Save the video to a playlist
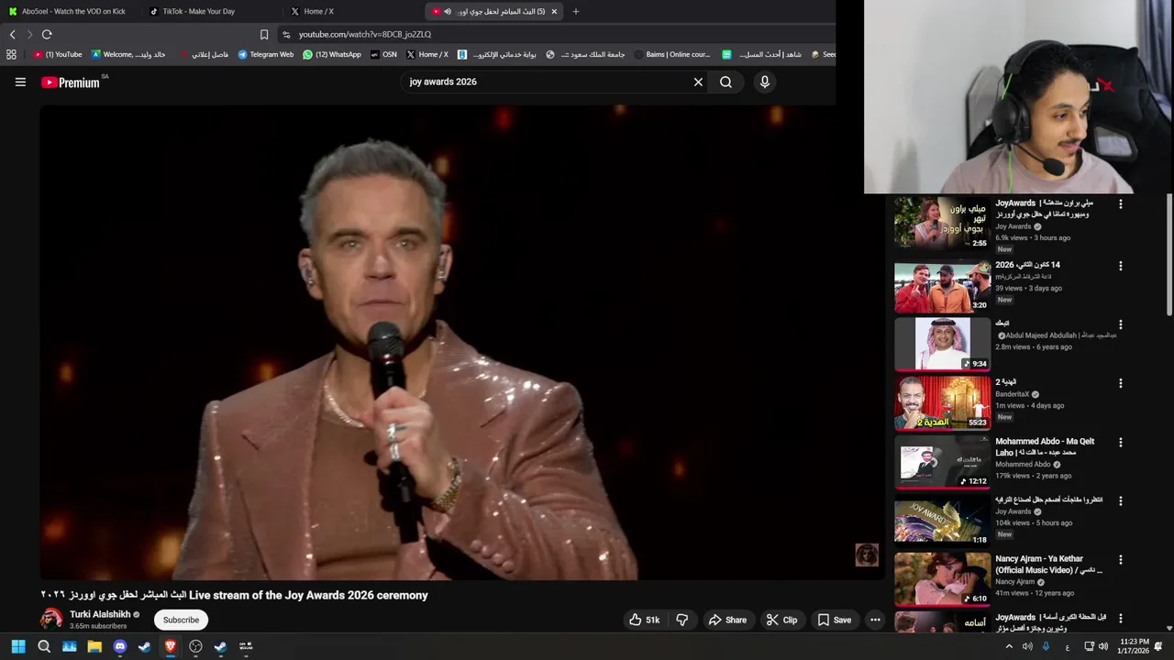 pos(835,620)
